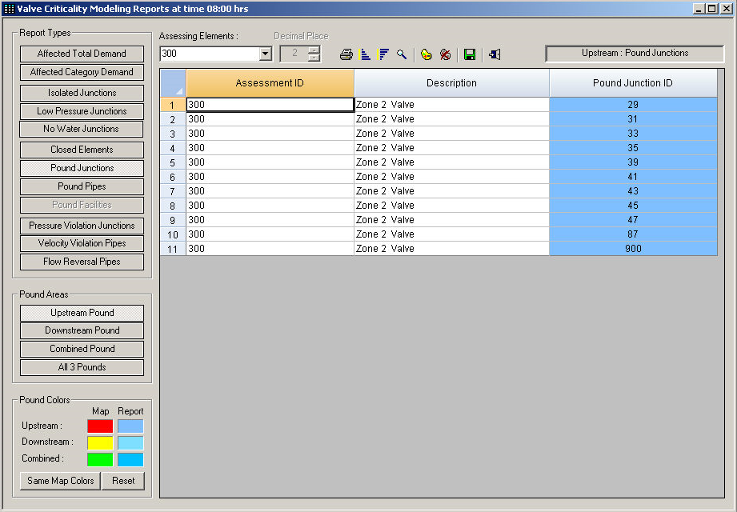Select the header of row 11

tap(173, 249)
